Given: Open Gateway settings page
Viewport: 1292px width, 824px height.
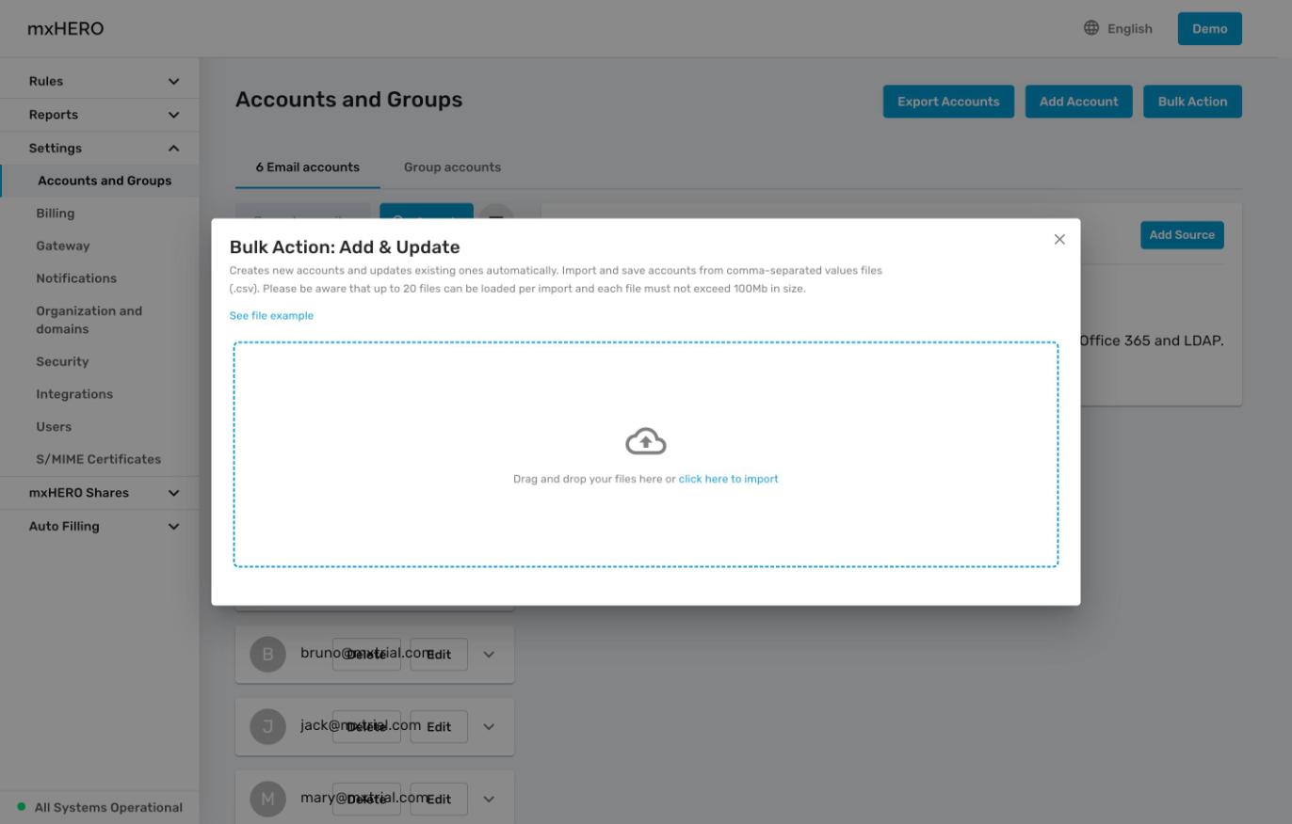Looking at the screenshot, I should point(62,246).
